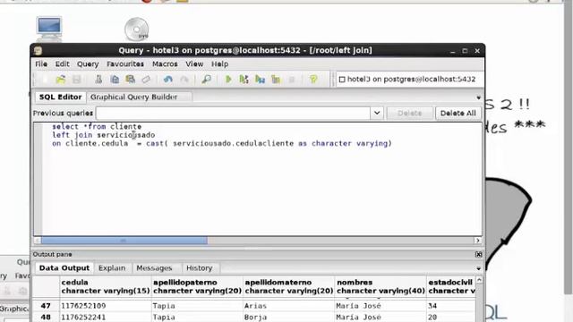Open the DVD disc desktop icon
573x322 pixels.
pyautogui.click(x=136, y=30)
